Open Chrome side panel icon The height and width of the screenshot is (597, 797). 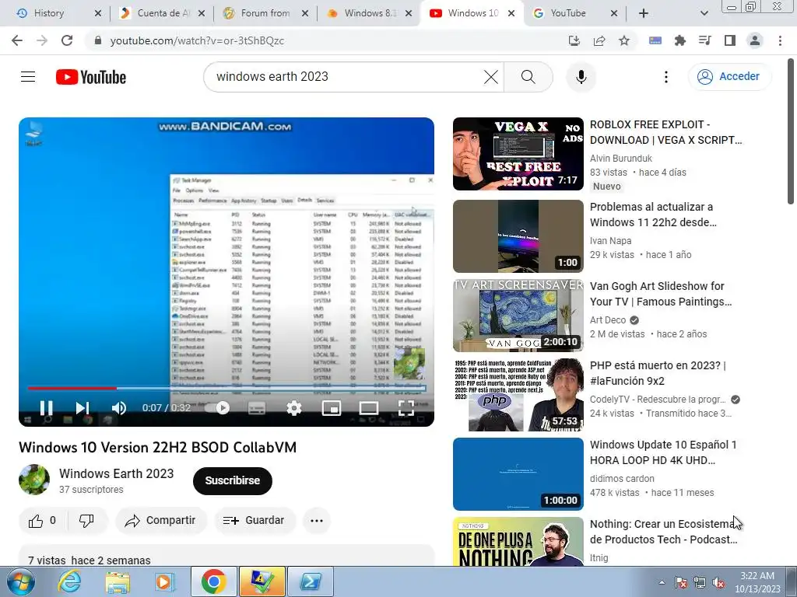coord(730,40)
